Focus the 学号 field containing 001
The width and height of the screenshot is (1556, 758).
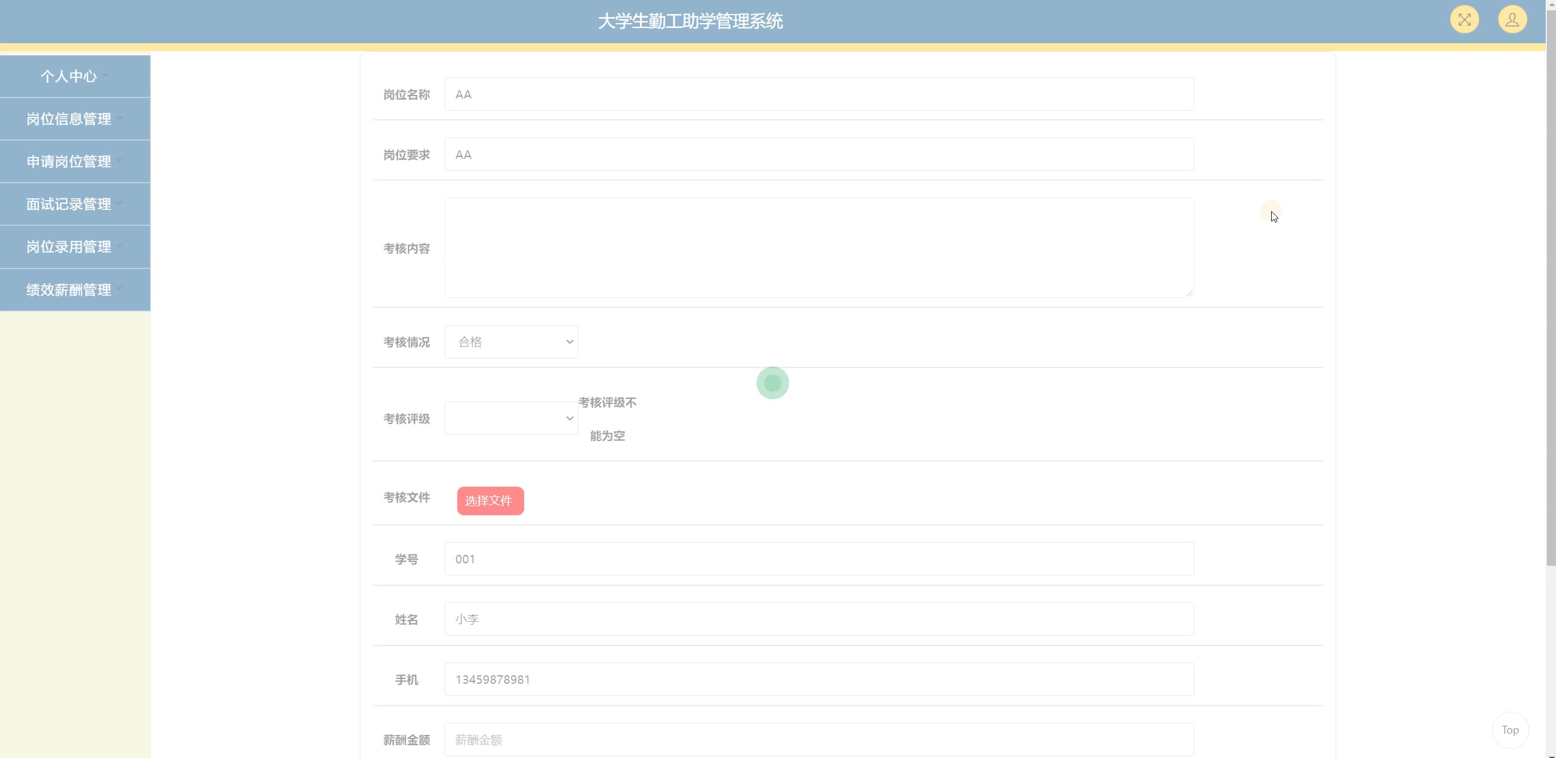tap(818, 559)
